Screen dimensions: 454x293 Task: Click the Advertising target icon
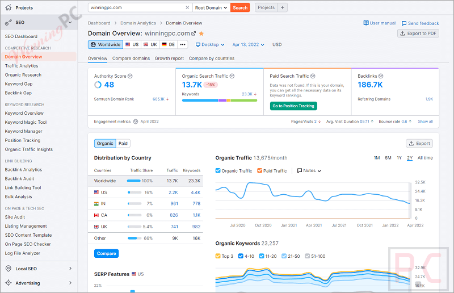(9, 283)
